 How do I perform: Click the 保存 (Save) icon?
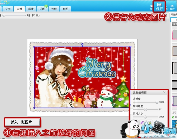coord(159,6)
